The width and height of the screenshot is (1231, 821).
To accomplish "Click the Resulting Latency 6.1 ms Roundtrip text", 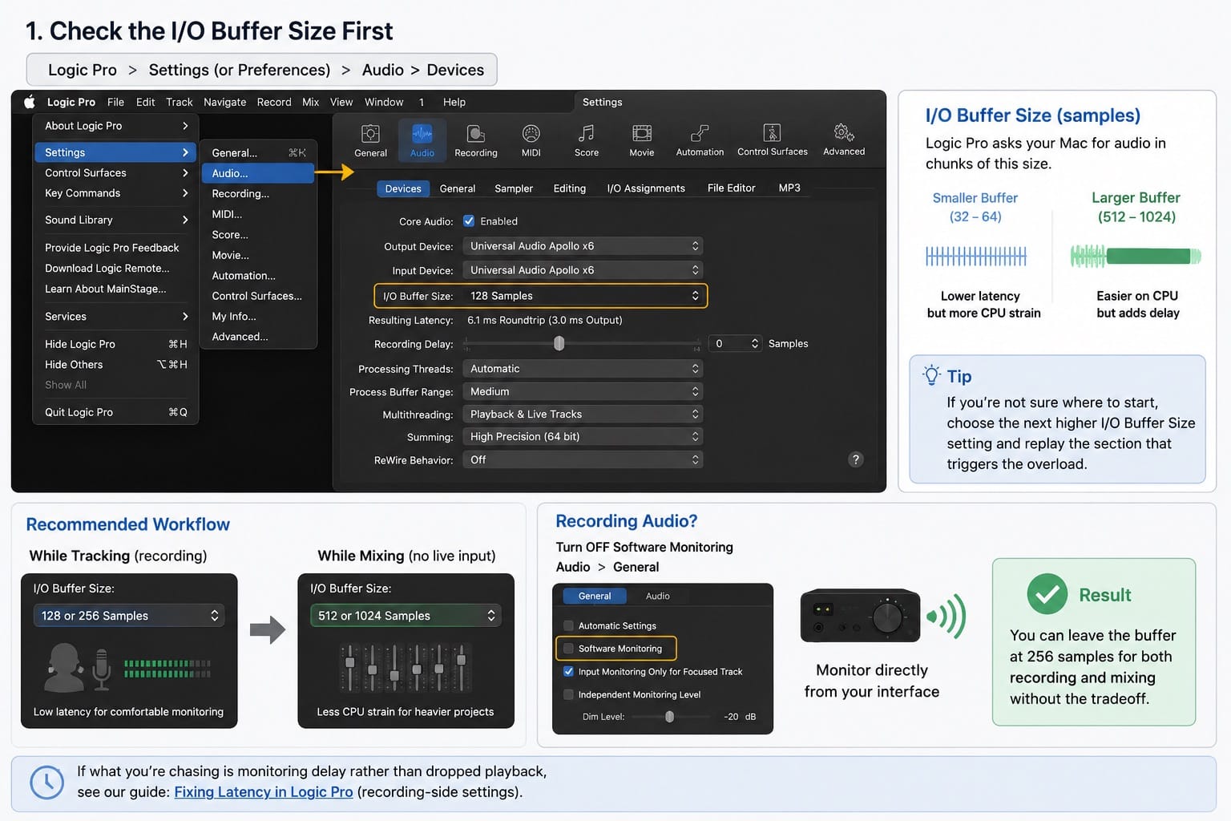I will pyautogui.click(x=544, y=320).
